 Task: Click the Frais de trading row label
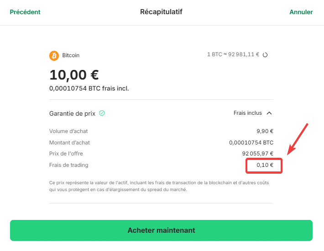[68, 165]
